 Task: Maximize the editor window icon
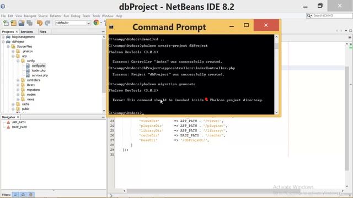click(x=351, y=31)
